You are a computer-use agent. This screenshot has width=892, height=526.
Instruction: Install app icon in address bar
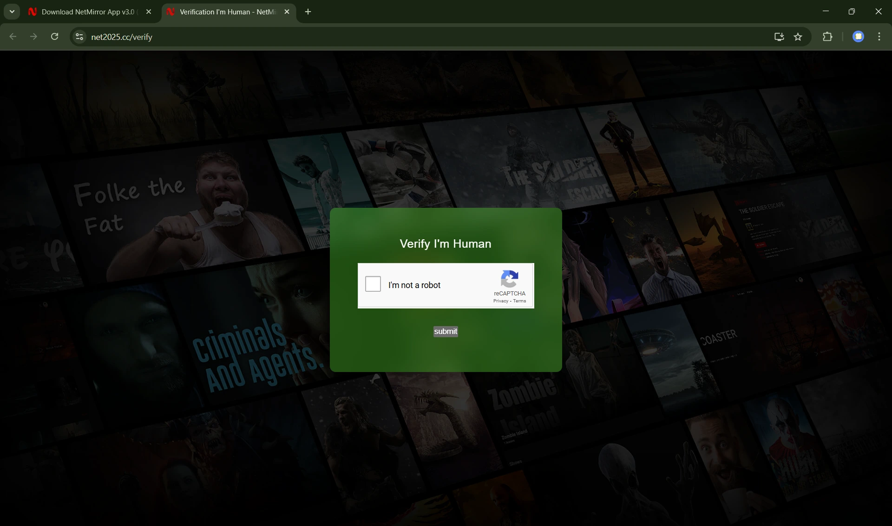tap(779, 37)
